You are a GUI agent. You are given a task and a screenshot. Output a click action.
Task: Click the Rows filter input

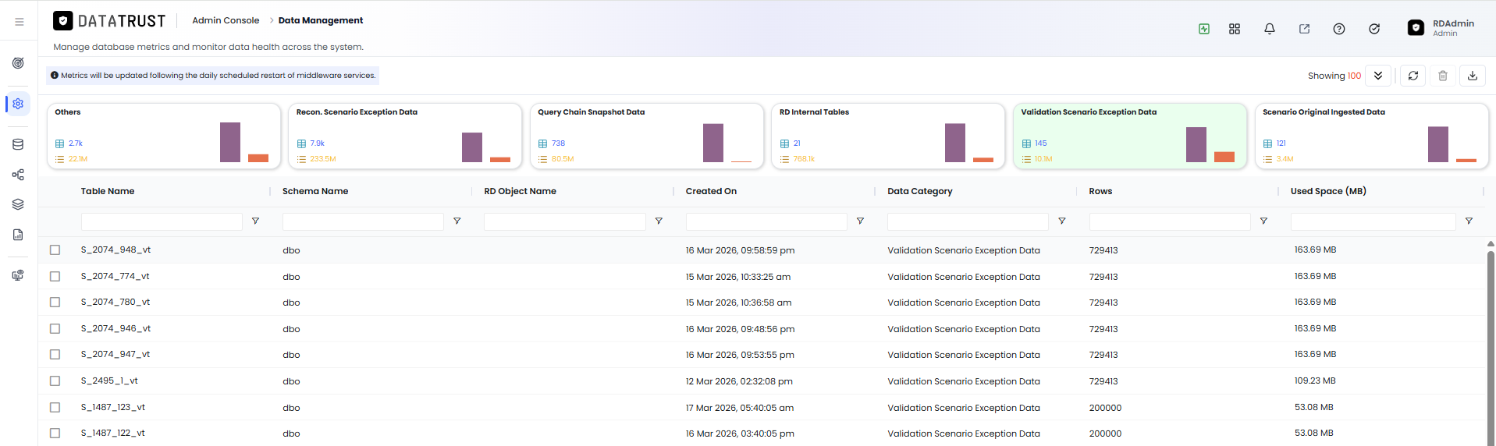tap(1170, 221)
